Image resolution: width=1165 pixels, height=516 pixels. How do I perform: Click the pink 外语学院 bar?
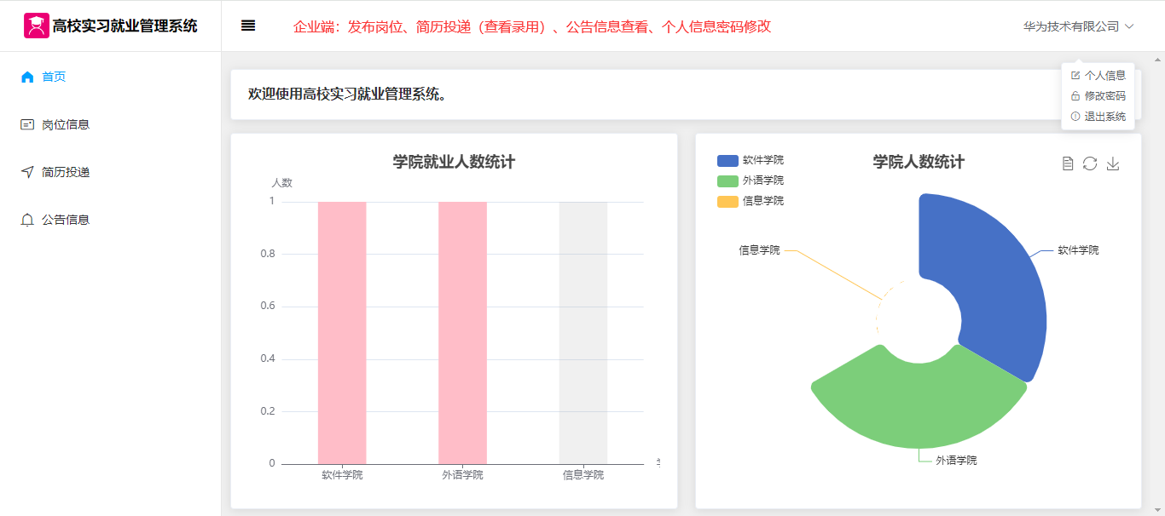click(462, 333)
